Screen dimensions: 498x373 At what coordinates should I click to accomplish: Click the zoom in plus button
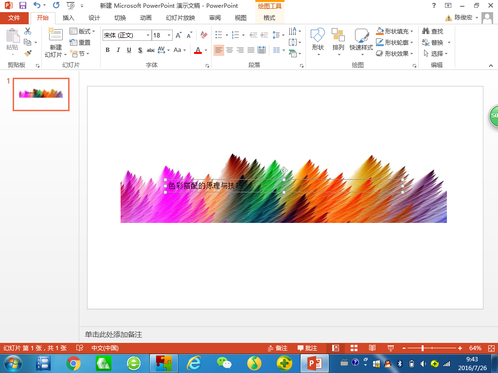tap(460, 348)
